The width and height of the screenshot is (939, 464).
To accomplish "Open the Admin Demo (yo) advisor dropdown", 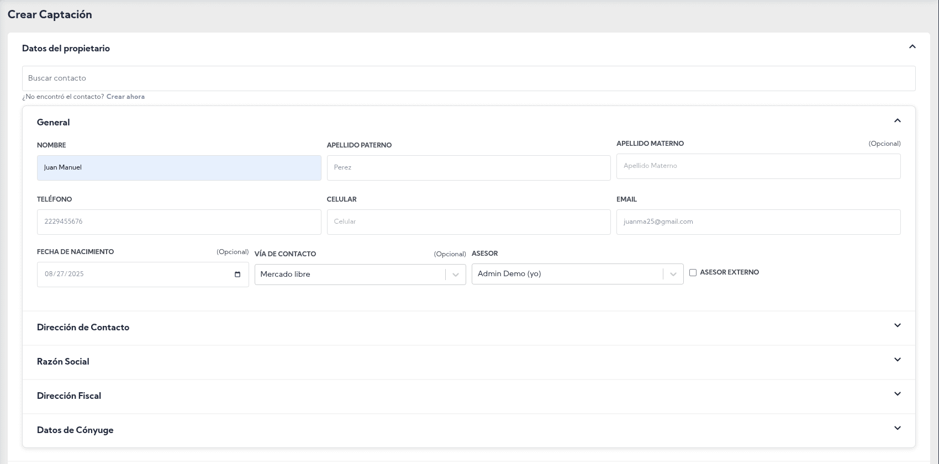I will tap(567, 274).
